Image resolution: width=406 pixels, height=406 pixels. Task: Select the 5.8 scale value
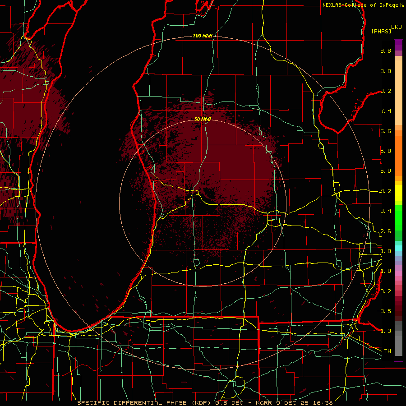pyautogui.click(x=386, y=151)
